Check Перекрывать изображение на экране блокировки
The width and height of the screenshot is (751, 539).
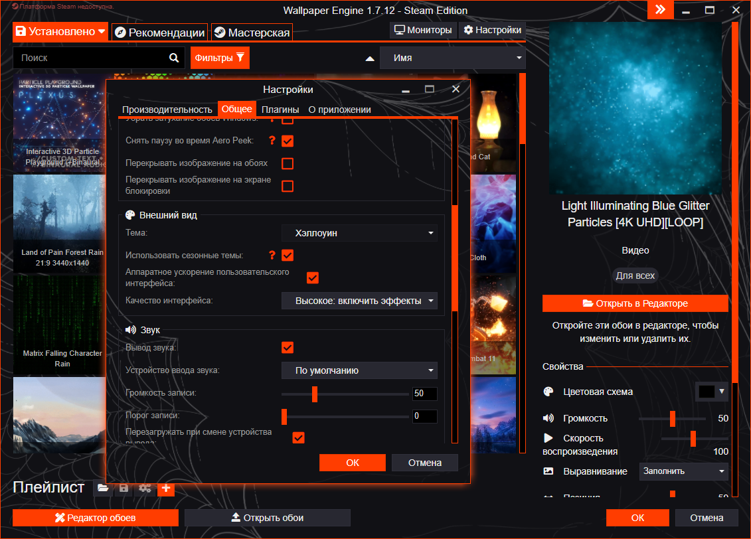click(x=288, y=186)
